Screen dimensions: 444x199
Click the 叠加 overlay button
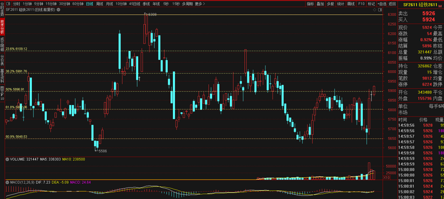click(320, 4)
